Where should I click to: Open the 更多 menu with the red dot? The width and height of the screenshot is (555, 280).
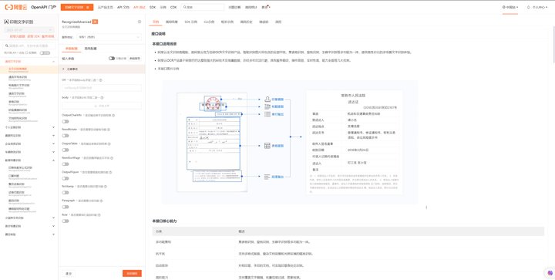[265, 7]
